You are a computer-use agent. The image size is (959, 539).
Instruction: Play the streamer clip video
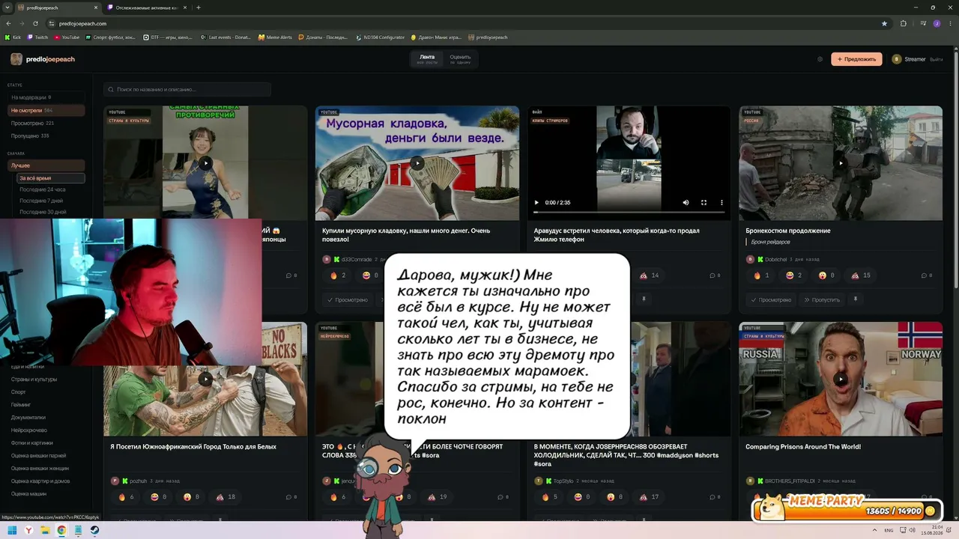click(536, 202)
